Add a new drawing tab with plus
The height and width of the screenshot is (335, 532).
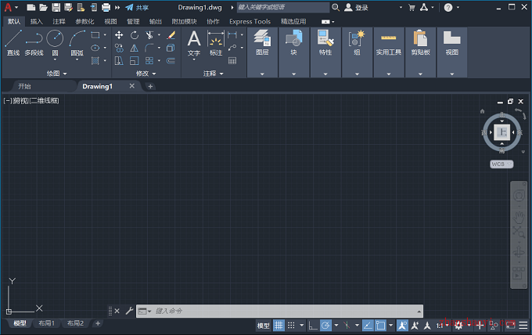150,87
